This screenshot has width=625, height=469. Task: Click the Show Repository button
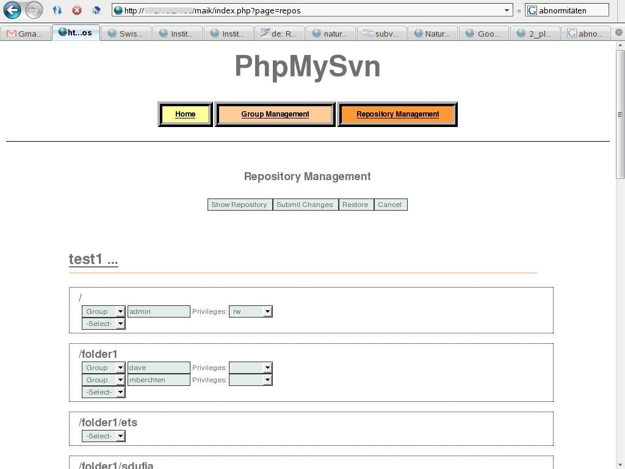[x=239, y=205]
